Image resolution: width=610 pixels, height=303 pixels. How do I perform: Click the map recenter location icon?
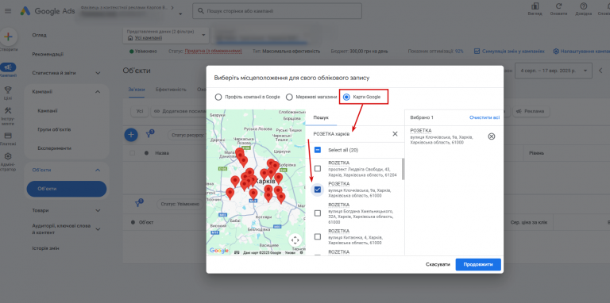(295, 240)
